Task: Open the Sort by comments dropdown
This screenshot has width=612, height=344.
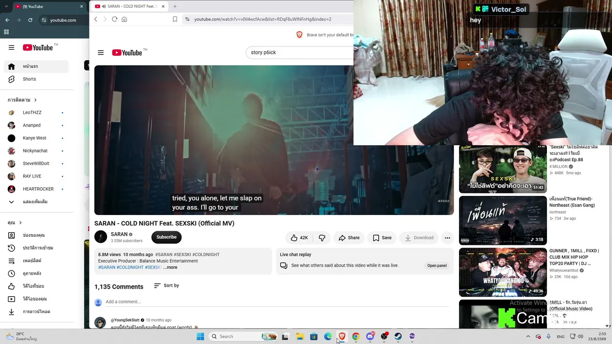Action: pyautogui.click(x=166, y=286)
